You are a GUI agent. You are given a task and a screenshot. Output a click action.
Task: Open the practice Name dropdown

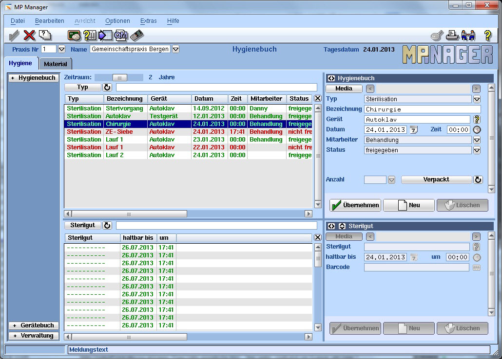tap(176, 49)
